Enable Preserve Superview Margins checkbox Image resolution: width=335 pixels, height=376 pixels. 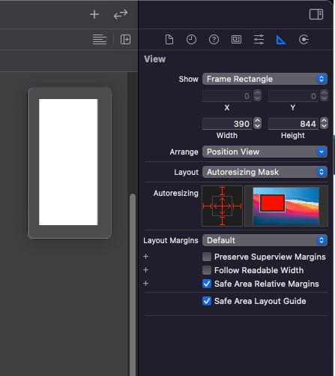coord(207,257)
